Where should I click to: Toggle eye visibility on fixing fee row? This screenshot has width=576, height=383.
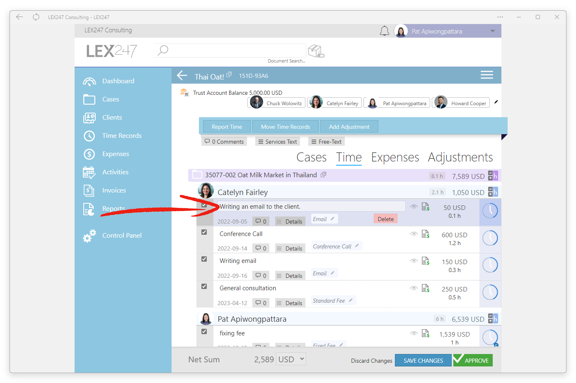tap(414, 333)
